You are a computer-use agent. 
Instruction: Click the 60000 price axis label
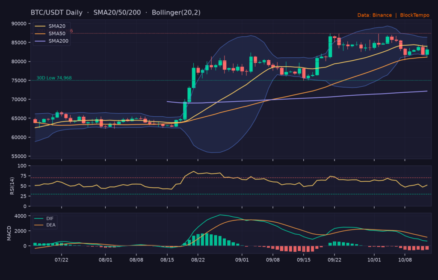[x=19, y=137]
